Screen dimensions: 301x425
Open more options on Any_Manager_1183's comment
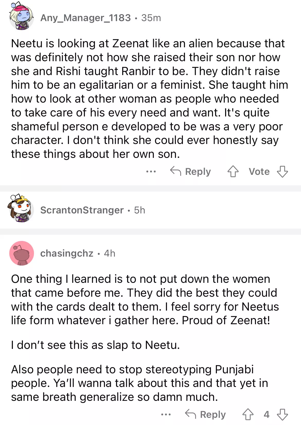tap(151, 171)
